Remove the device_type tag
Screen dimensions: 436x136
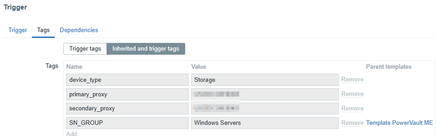[352, 79]
